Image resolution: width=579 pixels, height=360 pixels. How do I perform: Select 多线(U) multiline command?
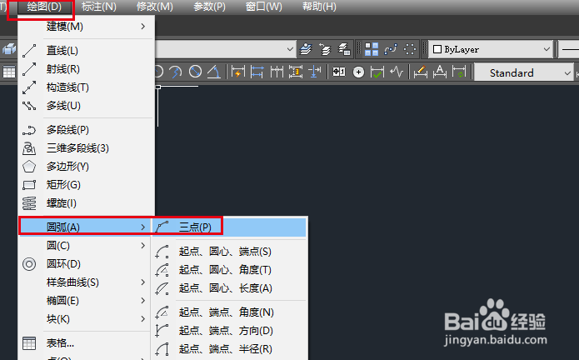pyautogui.click(x=86, y=106)
